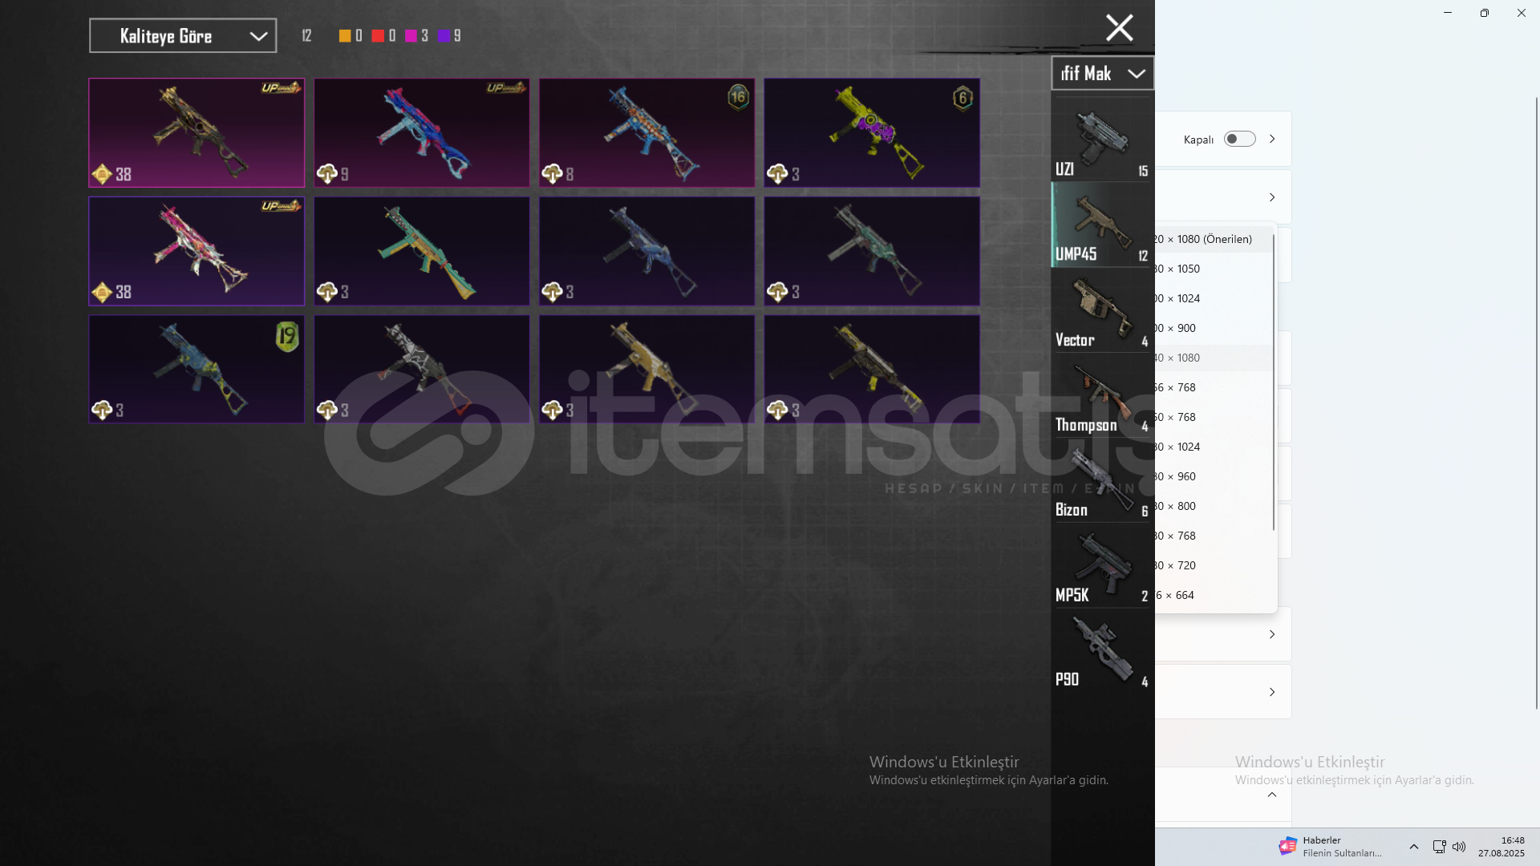Collapse the section with the up chevron
The width and height of the screenshot is (1540, 866).
(1272, 795)
